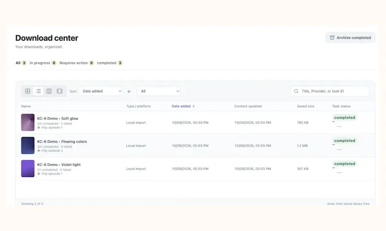
Task: Switch to grid view layout
Action: coord(28,91)
